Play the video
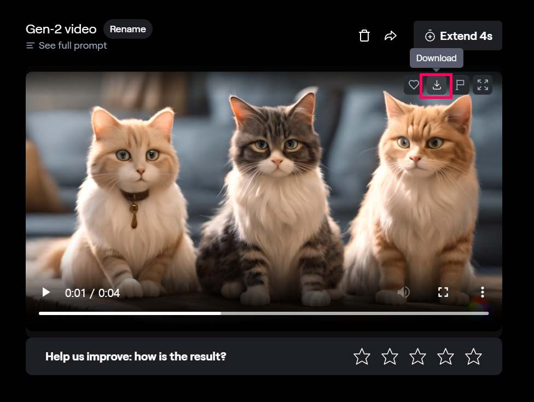 click(x=46, y=293)
